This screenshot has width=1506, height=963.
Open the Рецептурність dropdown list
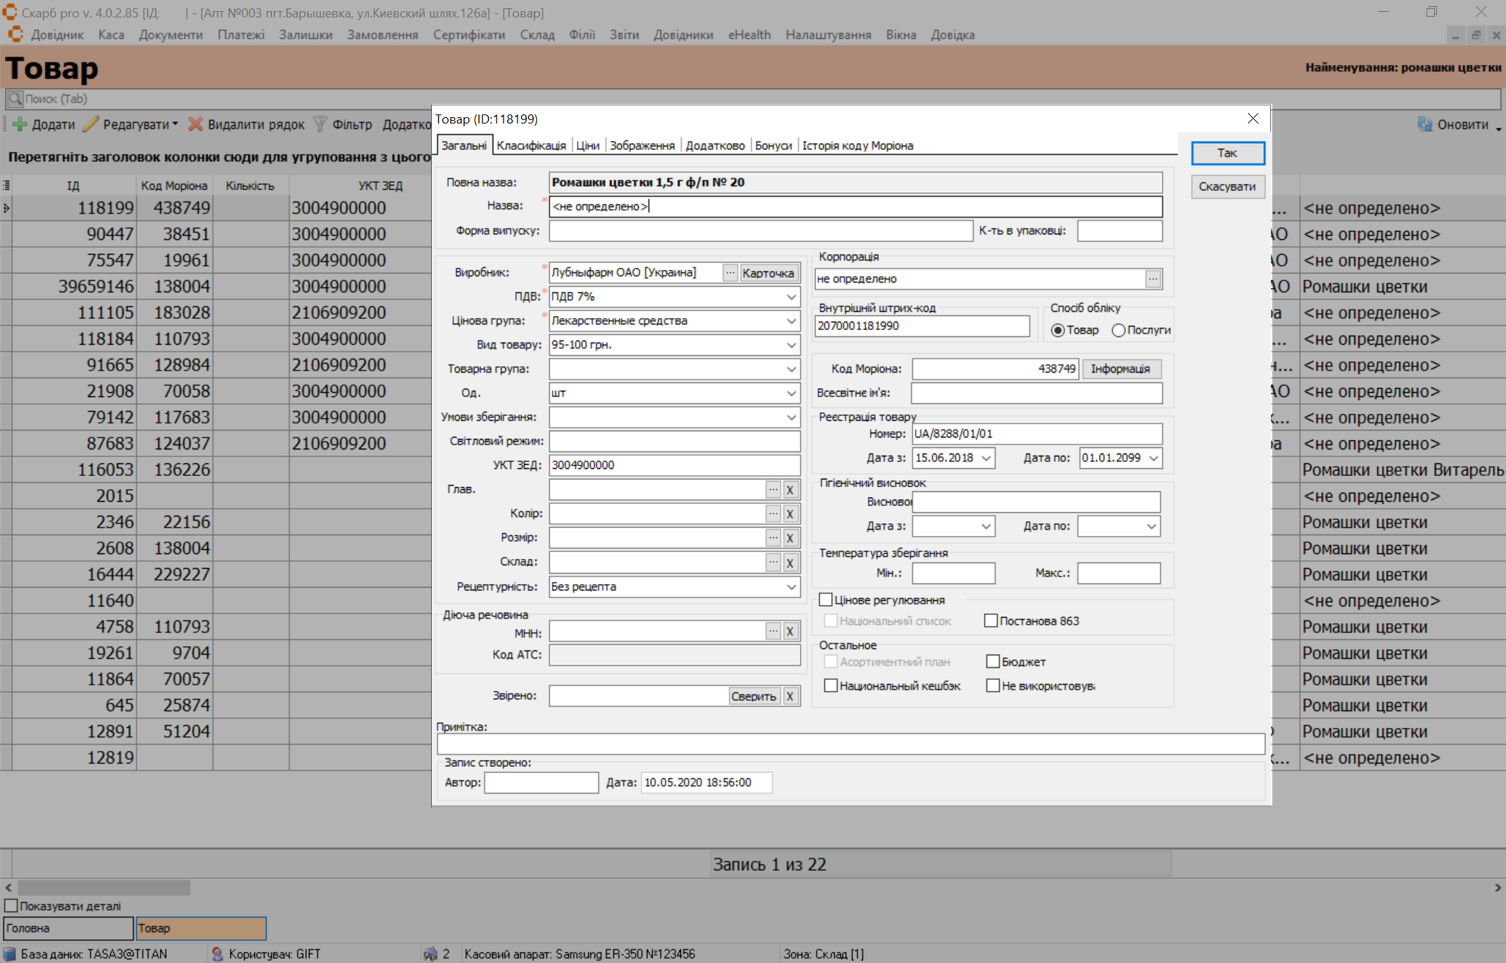click(791, 588)
